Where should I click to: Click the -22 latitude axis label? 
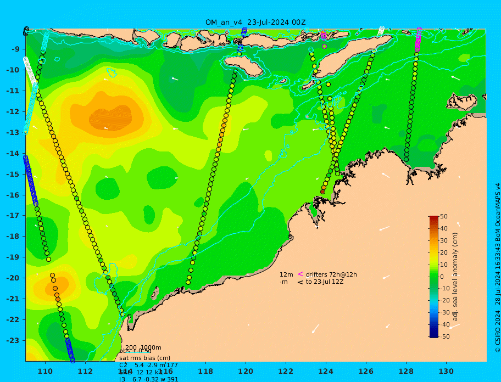click(13, 320)
